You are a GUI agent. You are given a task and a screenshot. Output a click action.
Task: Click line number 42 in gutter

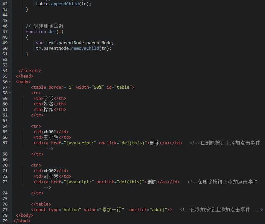pyautogui.click(x=5, y=4)
